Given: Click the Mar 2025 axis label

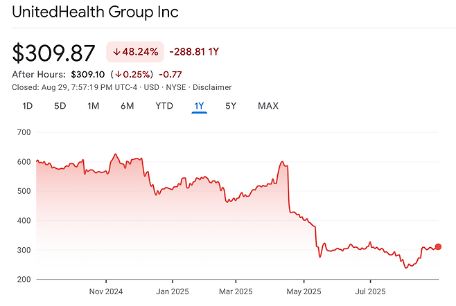Looking at the screenshot, I should tap(236, 291).
